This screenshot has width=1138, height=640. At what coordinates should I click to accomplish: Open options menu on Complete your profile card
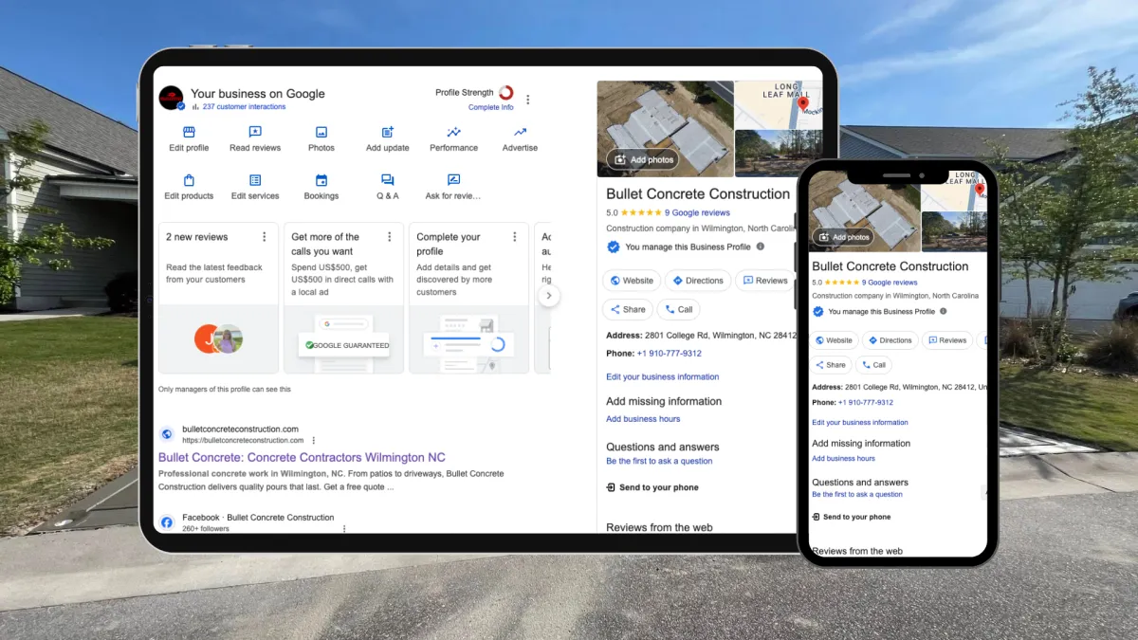tap(515, 237)
